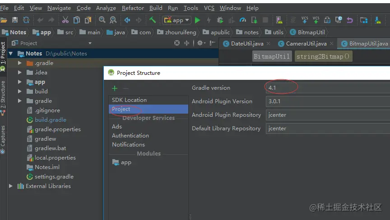Open the Build menu
This screenshot has height=220, width=390.
coord(156,8)
